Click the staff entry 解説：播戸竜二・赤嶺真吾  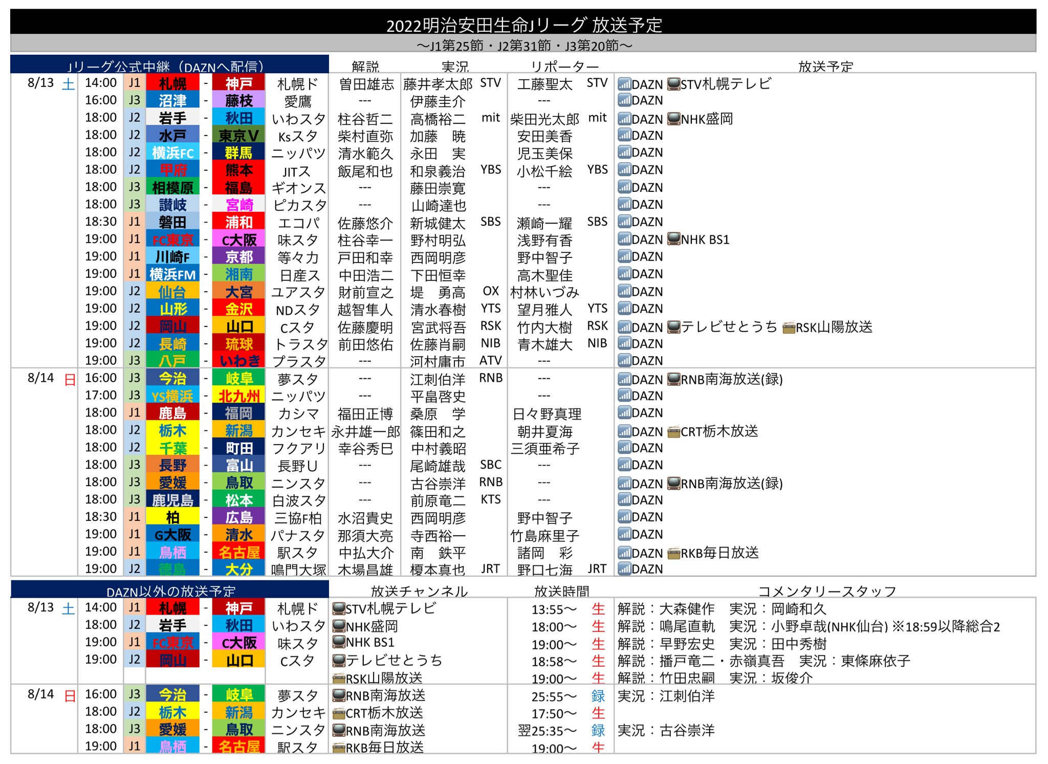(x=701, y=661)
